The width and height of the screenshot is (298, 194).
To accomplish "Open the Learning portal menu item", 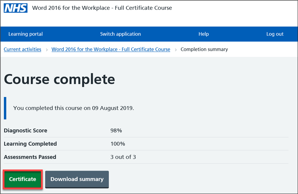I will point(25,34).
